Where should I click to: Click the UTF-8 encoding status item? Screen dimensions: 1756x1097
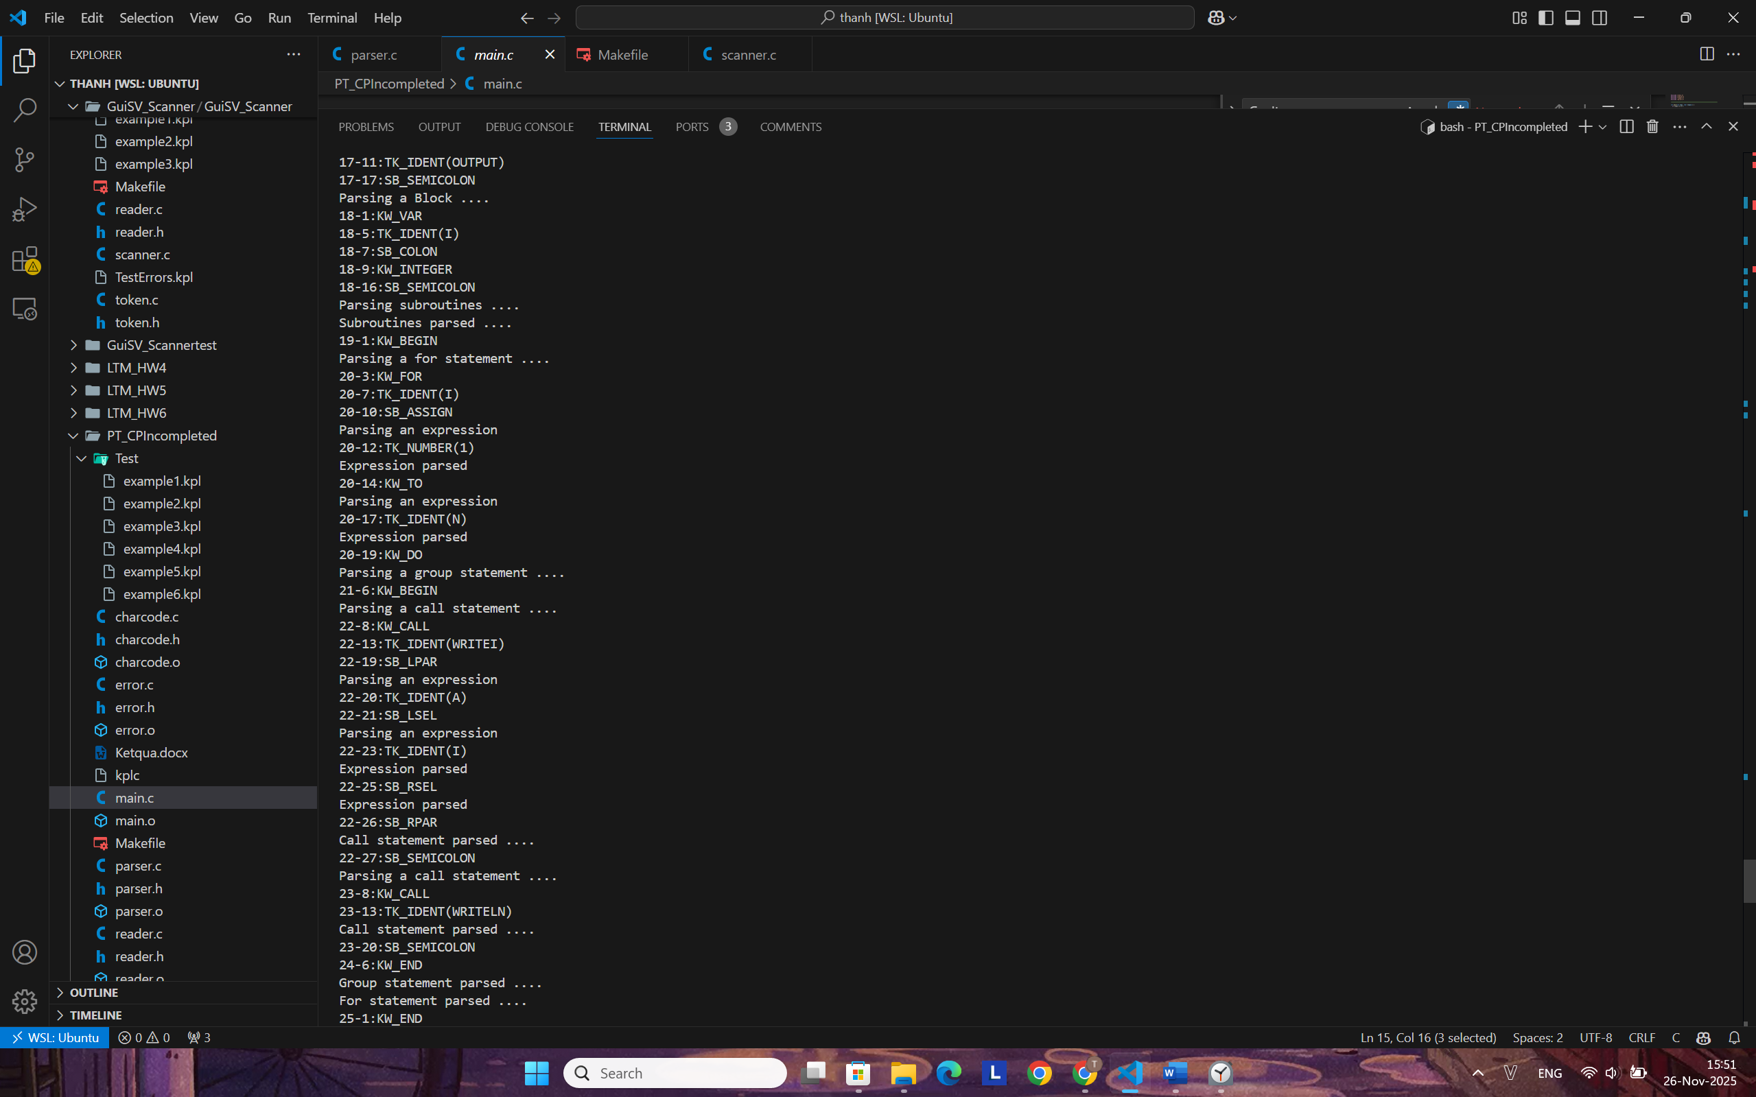(x=1595, y=1037)
